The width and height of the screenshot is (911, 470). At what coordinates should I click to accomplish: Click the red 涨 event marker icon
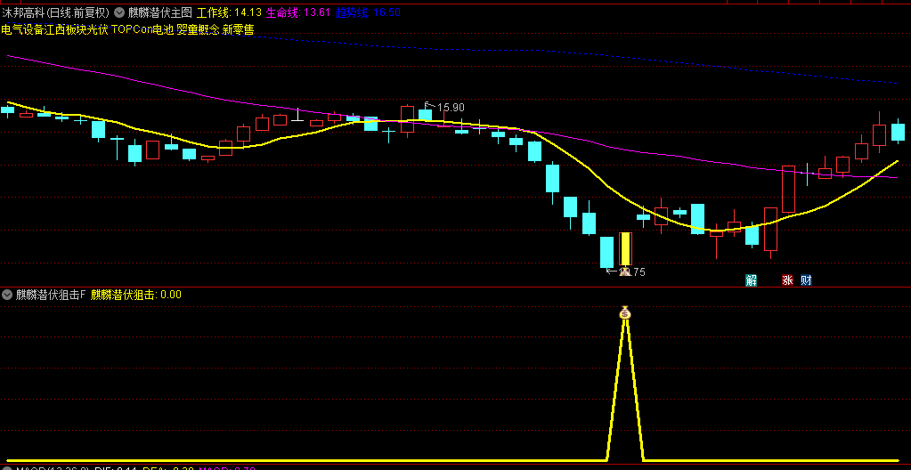coord(787,280)
